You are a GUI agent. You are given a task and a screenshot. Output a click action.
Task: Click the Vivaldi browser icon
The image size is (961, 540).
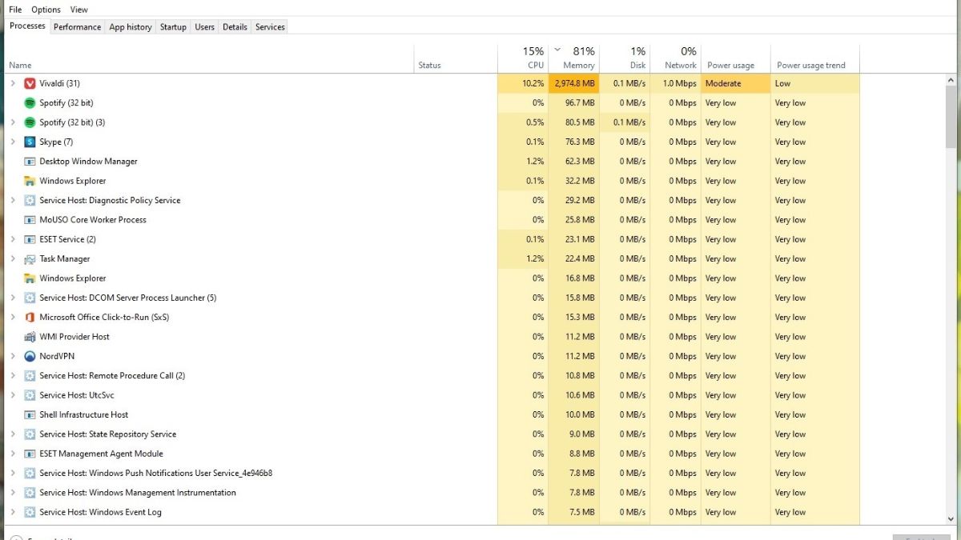[x=29, y=83]
